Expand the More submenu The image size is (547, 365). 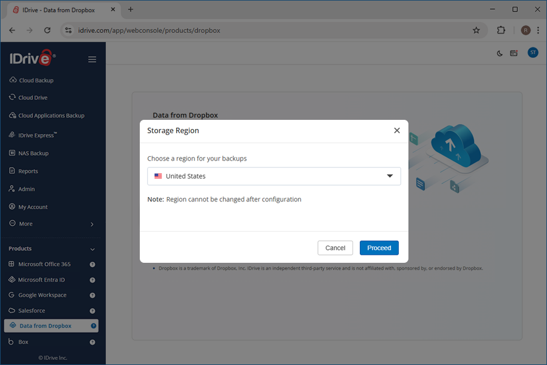click(x=51, y=224)
